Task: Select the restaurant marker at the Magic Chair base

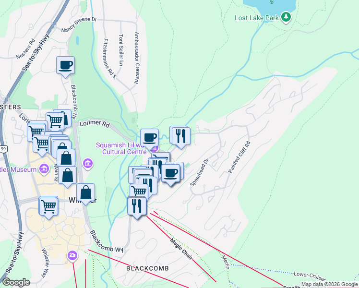Action: pyautogui.click(x=137, y=206)
